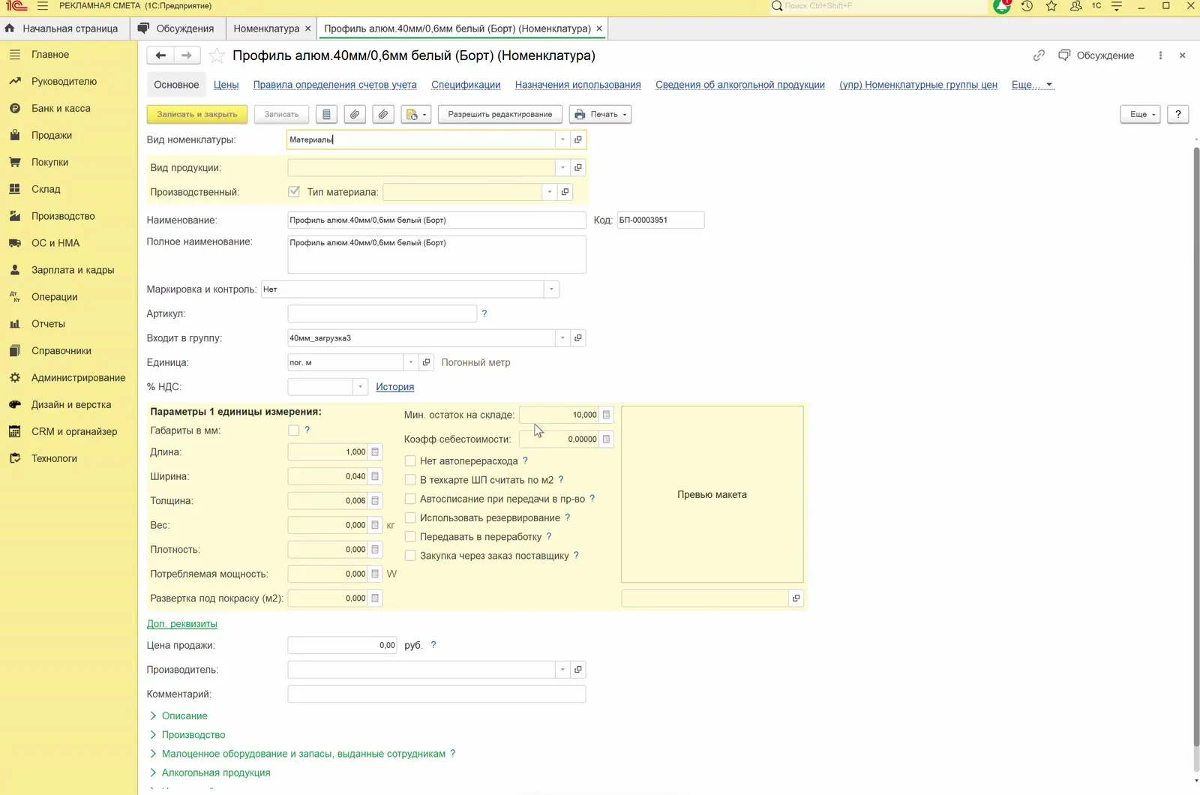Image resolution: width=1200 pixels, height=795 pixels.
Task: Open the История link
Action: pos(394,387)
